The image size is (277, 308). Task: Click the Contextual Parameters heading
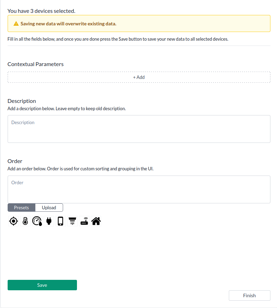point(35,64)
